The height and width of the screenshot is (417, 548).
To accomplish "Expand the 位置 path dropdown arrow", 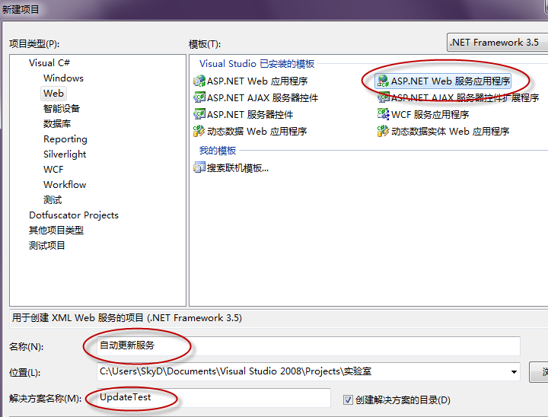I will pos(514,371).
